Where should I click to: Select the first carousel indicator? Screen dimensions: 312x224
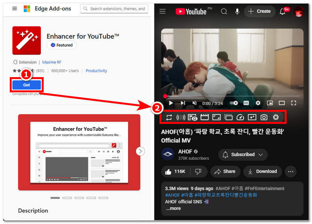[55, 198]
